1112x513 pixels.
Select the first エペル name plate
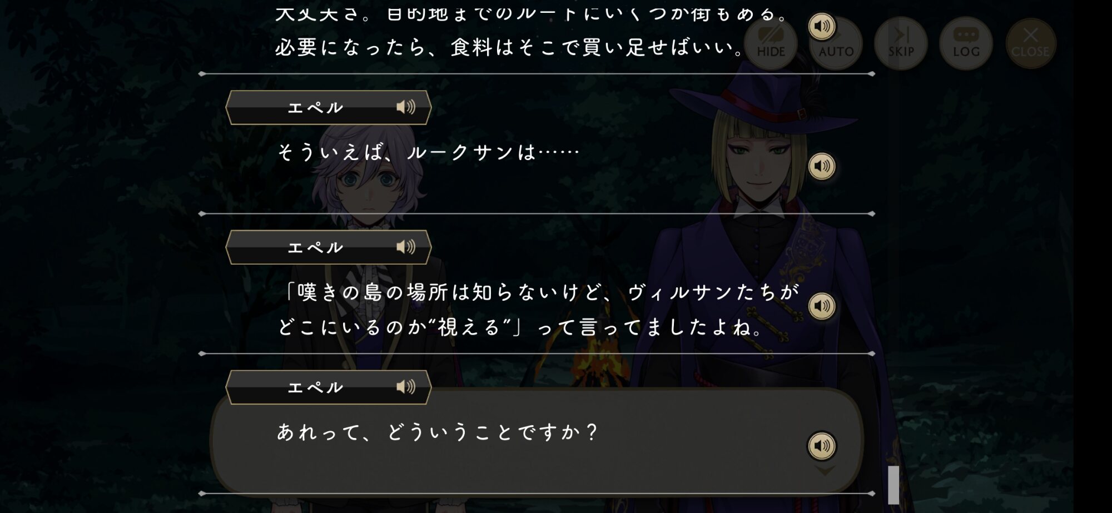coord(329,107)
